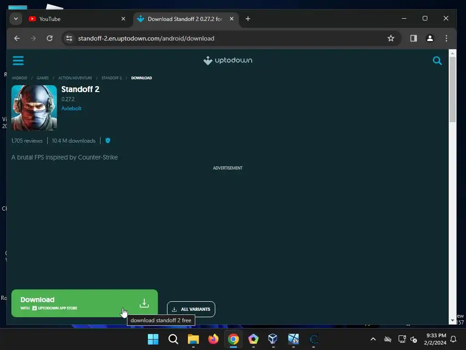Screen dimensions: 466x350
Task: Click the Chrome taskbar icon
Action: [x=233, y=339]
